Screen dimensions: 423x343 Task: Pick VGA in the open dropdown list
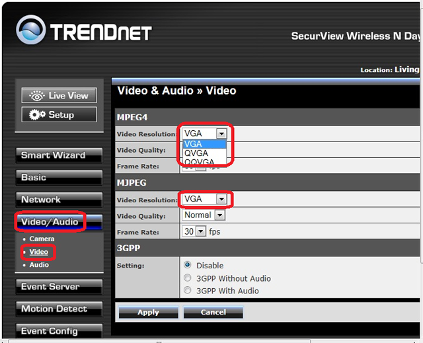(194, 144)
